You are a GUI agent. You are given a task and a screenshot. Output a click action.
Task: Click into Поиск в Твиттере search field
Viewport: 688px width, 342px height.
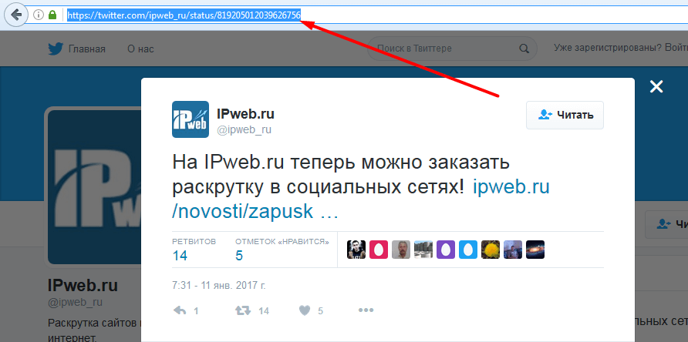click(x=452, y=49)
